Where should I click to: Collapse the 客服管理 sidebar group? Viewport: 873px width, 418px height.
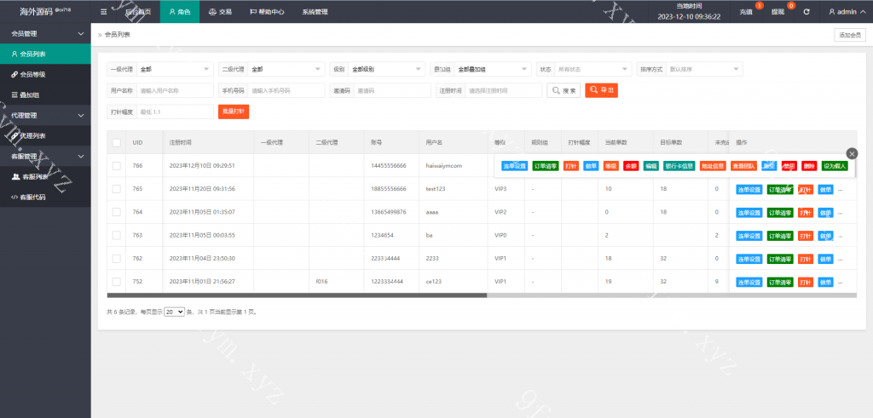[45, 156]
